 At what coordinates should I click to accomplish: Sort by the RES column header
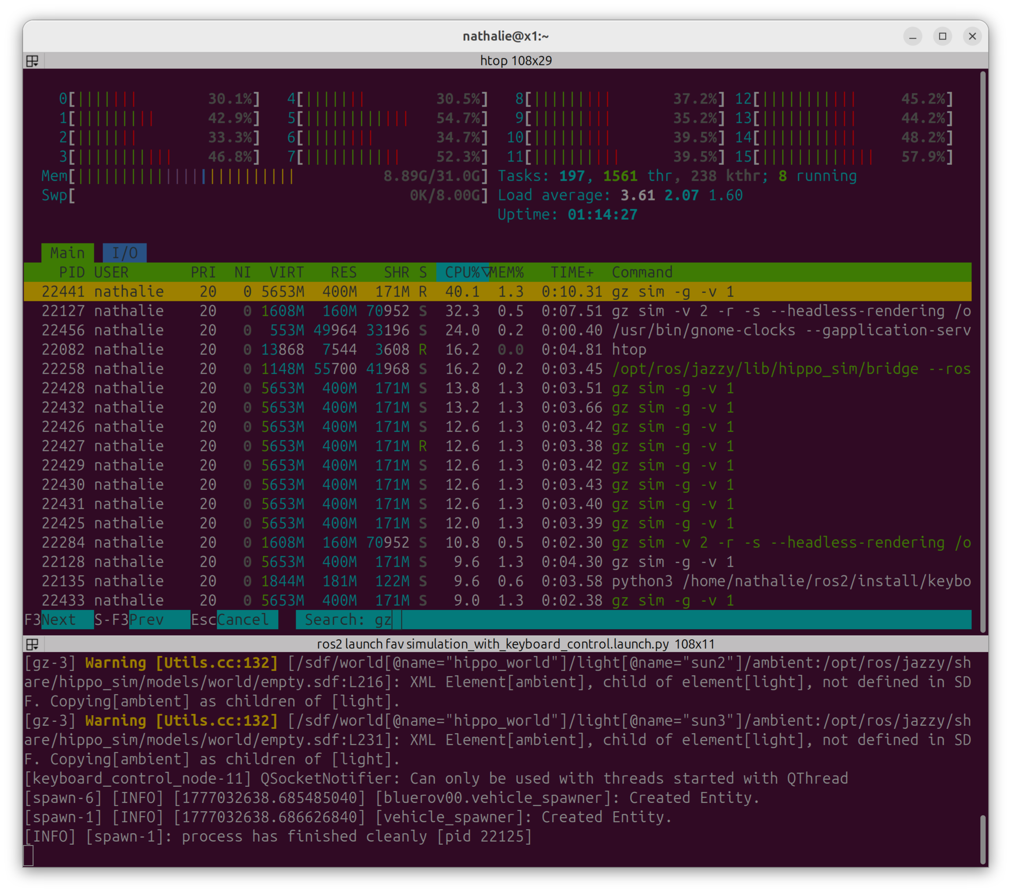coord(344,272)
